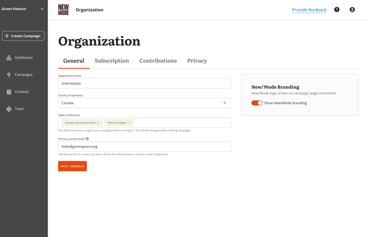This screenshot has width=368, height=237.
Task: Click the Create Campaign button
Action: (x=23, y=36)
